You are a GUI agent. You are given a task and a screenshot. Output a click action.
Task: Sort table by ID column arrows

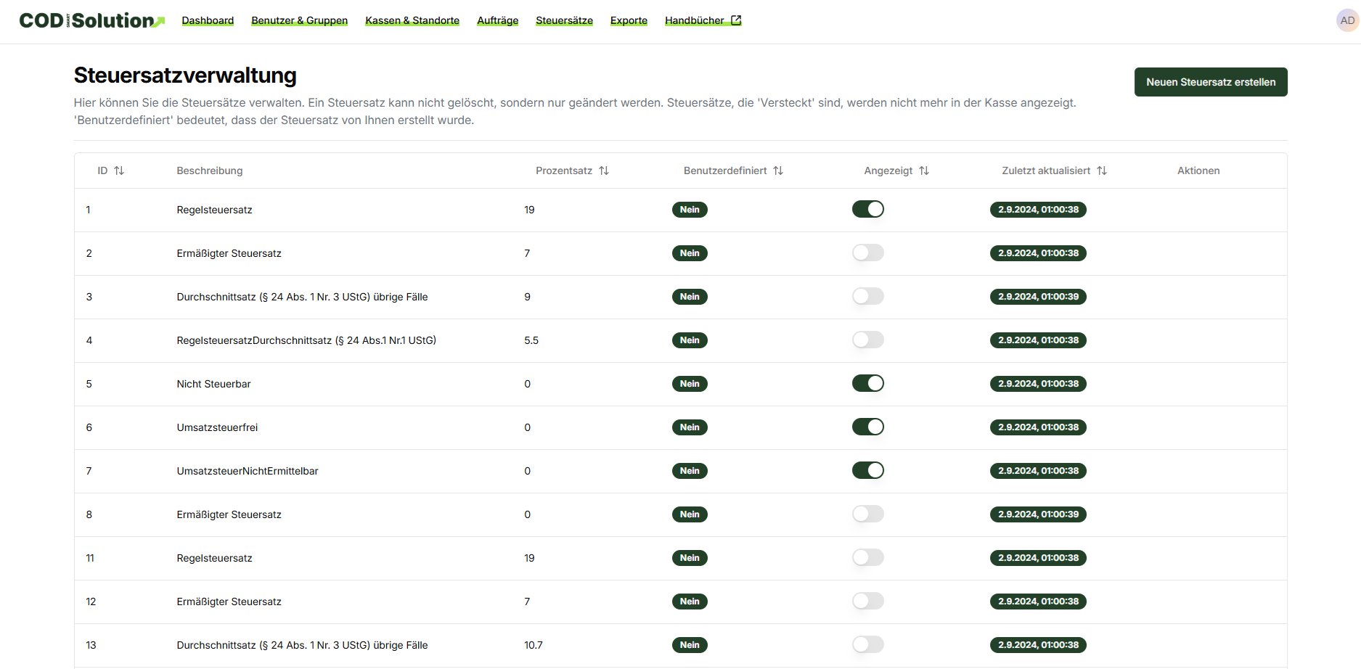(119, 171)
